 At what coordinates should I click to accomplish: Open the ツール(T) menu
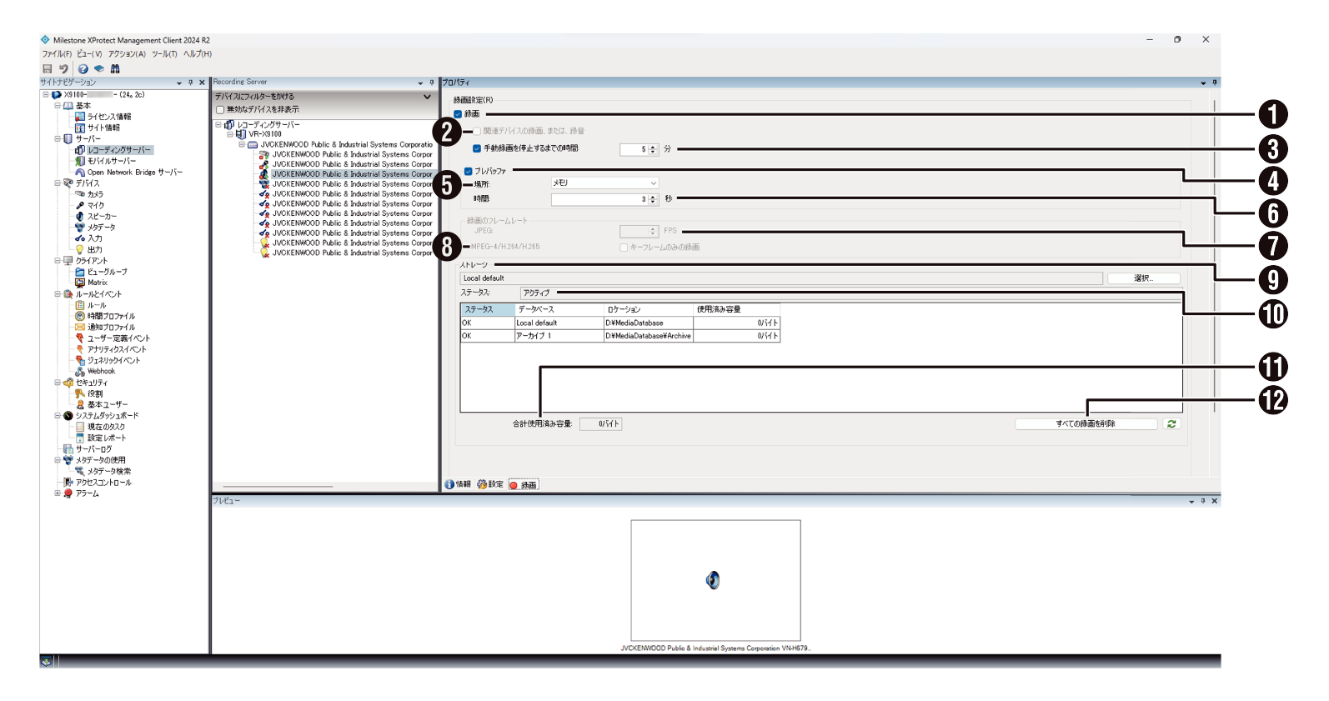(x=164, y=54)
